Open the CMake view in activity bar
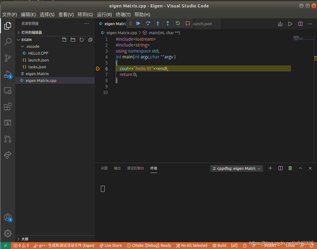 point(8,123)
